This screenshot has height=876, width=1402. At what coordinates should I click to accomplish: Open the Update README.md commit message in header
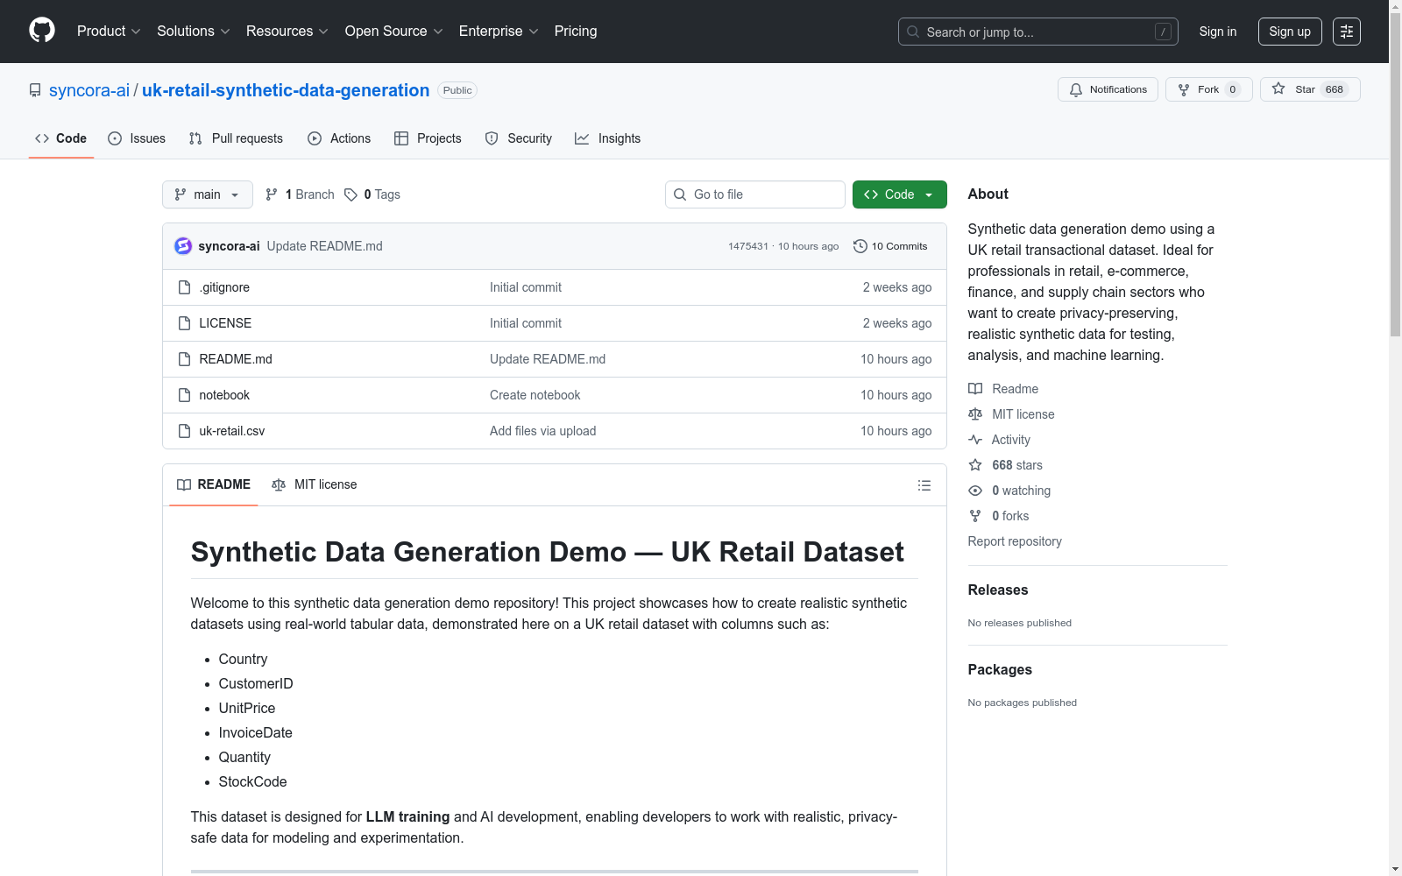[x=325, y=246]
